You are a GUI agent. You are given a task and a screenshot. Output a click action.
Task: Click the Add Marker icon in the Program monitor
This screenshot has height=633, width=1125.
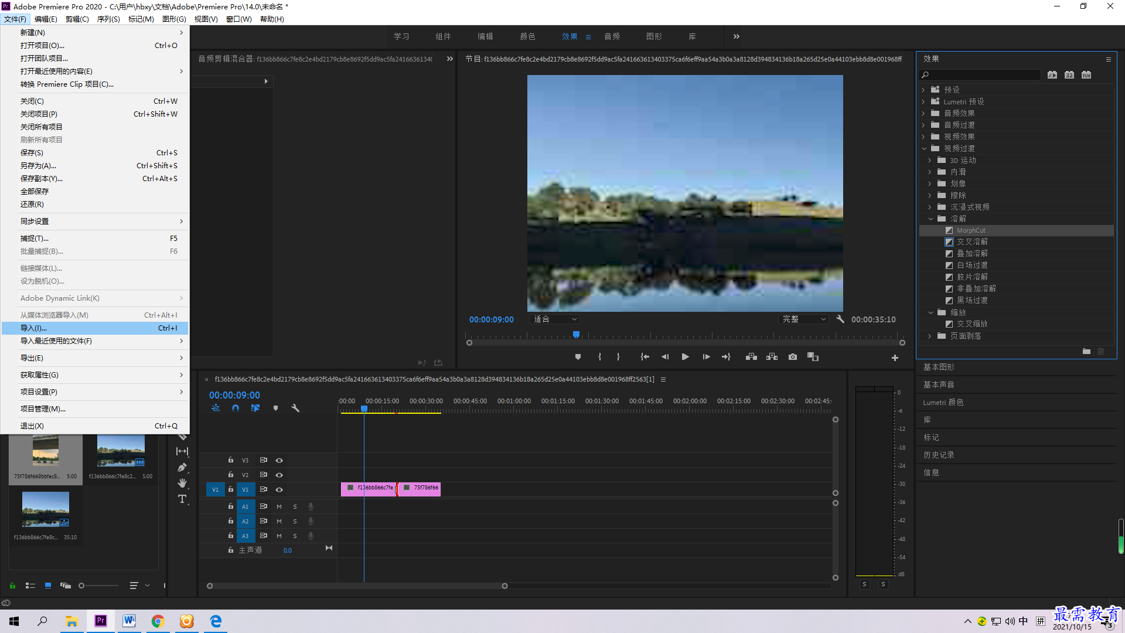click(x=578, y=357)
